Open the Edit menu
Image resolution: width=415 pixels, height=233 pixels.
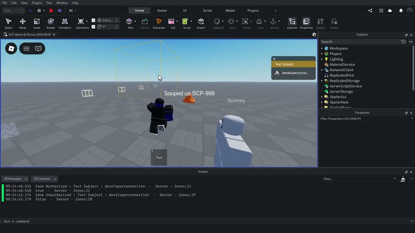pyautogui.click(x=14, y=3)
